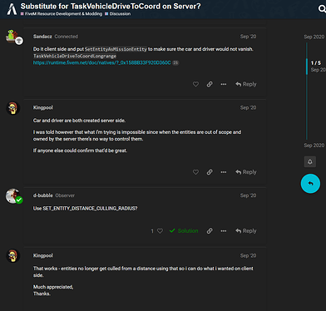Open FiveM Resource Development & Modding category

62,14
